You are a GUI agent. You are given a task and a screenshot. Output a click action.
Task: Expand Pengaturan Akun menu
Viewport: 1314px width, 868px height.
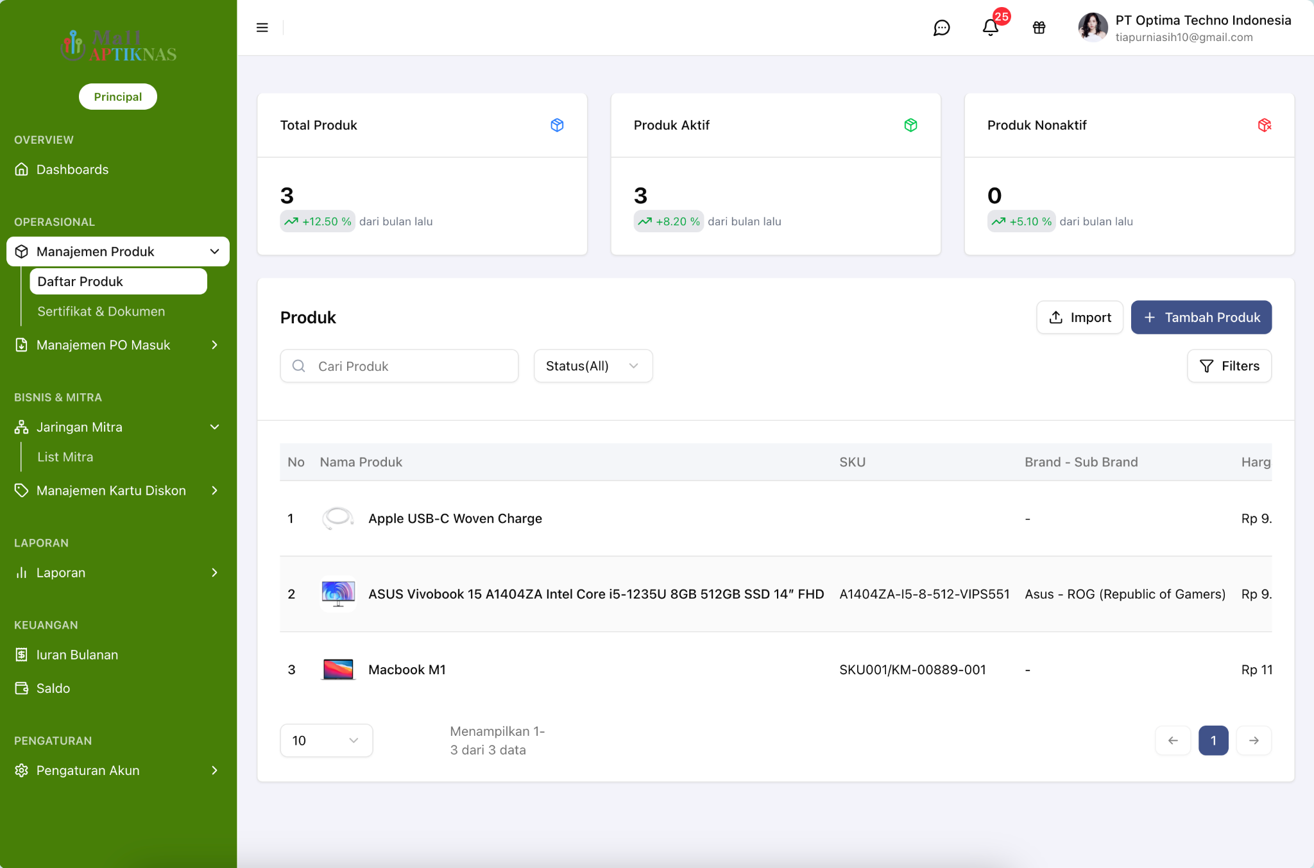pyautogui.click(x=118, y=770)
